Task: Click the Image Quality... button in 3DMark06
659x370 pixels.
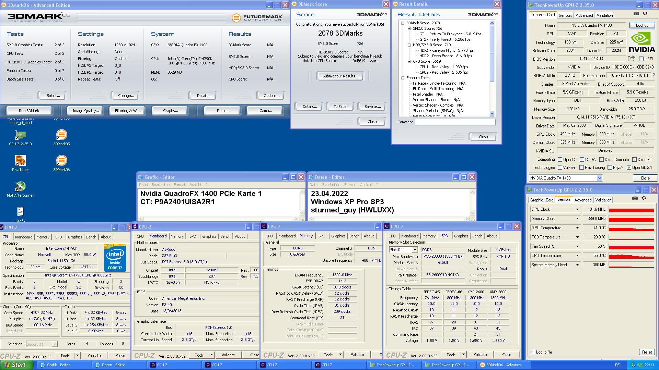Action: (85, 111)
